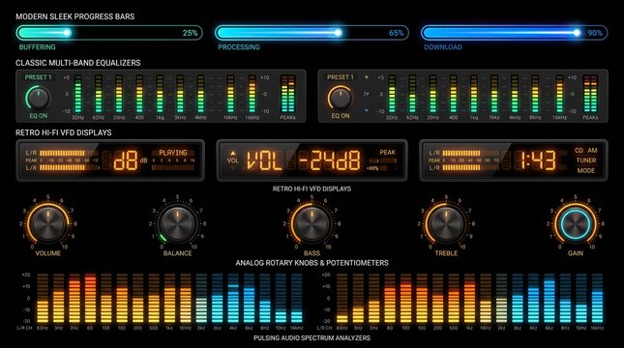Click the 4kHz band slider in left equalizer
This screenshot has height=348, width=624.
pos(200,94)
